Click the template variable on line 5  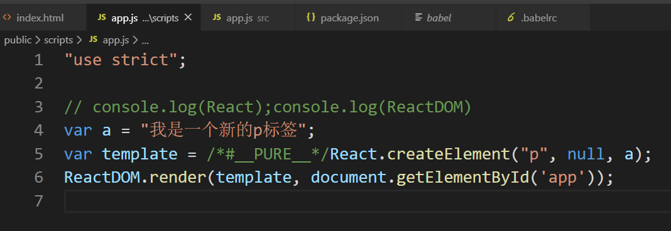(139, 154)
